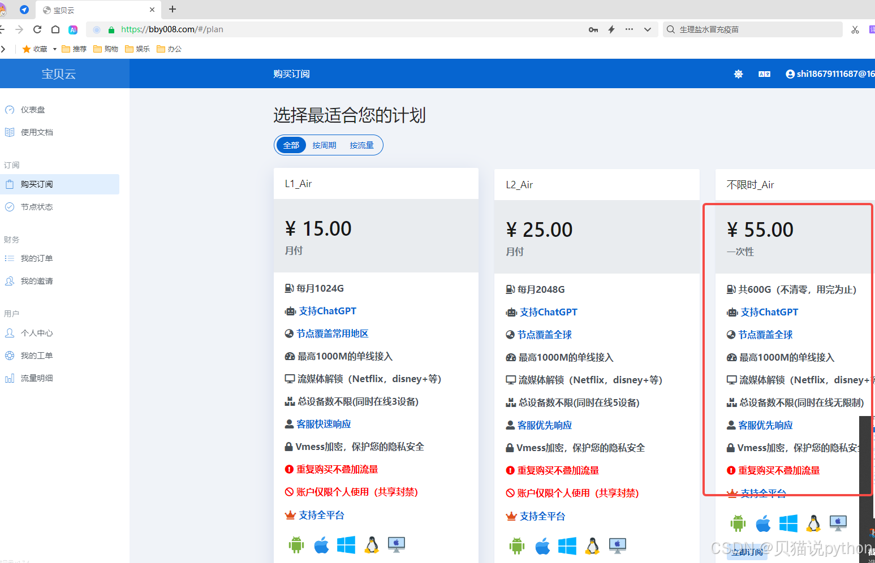Click the Android icon in the L2_Air card
This screenshot has width=875, height=563.
click(x=517, y=546)
